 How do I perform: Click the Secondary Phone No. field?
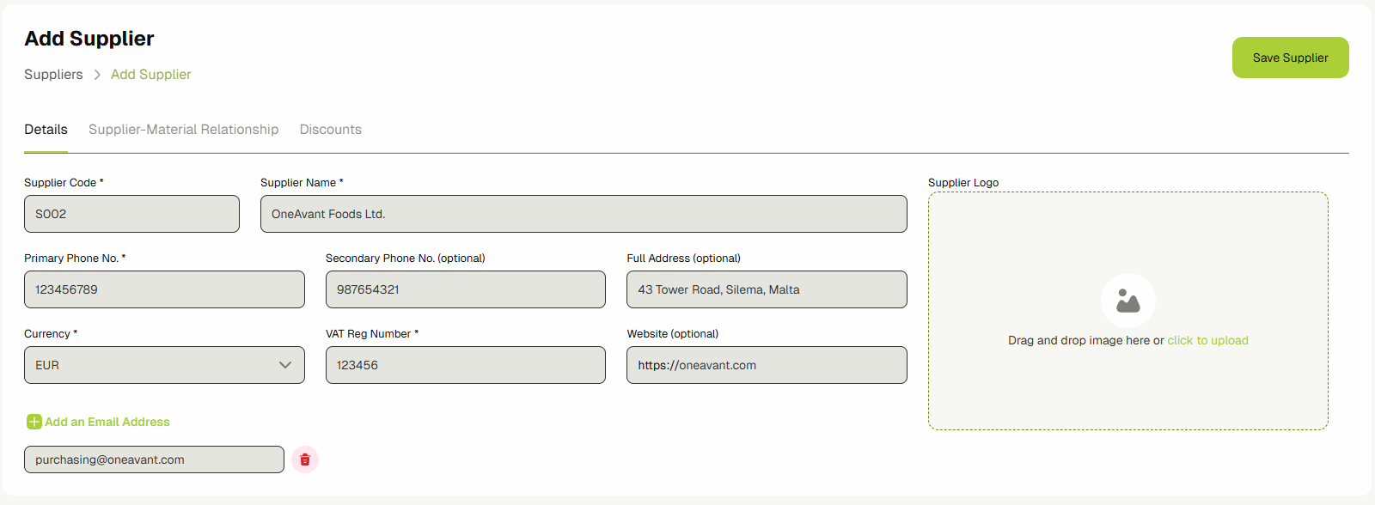[x=465, y=289]
